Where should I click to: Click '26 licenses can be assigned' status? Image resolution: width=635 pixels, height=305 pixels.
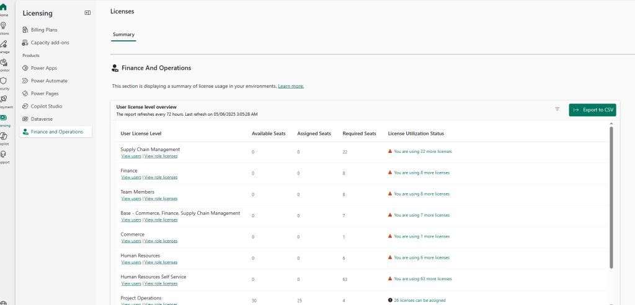point(420,301)
